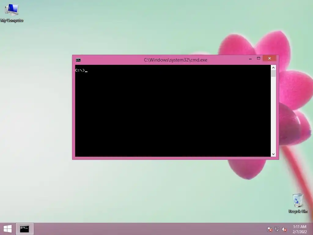313x235 pixels.
Task: Open the cmd window system menu icon
Action: pyautogui.click(x=78, y=60)
